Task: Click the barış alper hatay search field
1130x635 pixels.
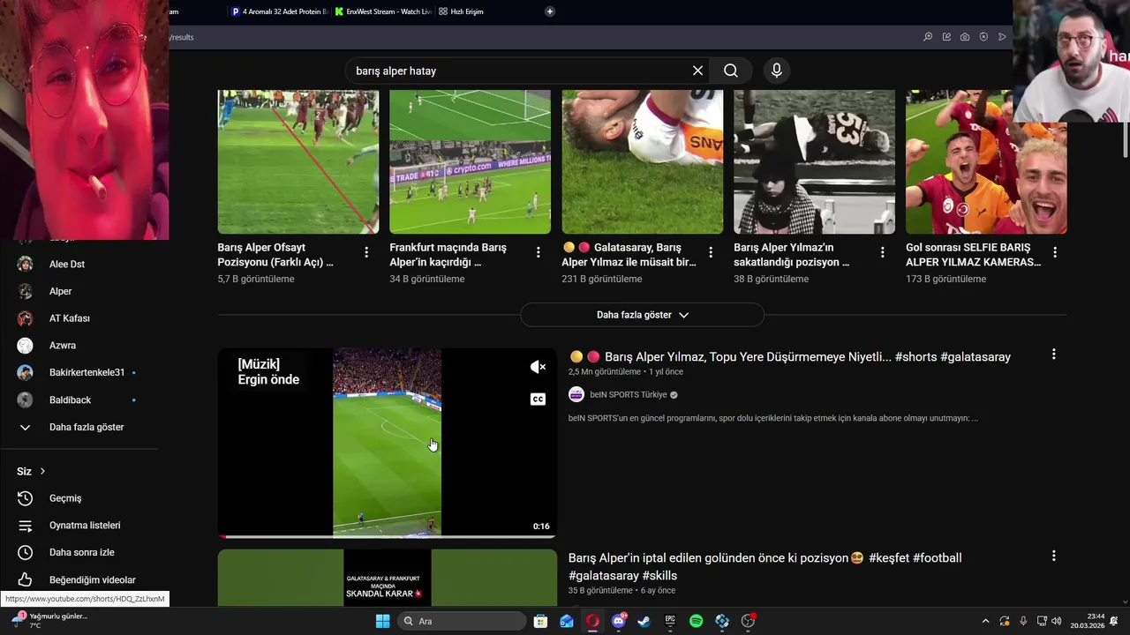Action: coord(521,71)
